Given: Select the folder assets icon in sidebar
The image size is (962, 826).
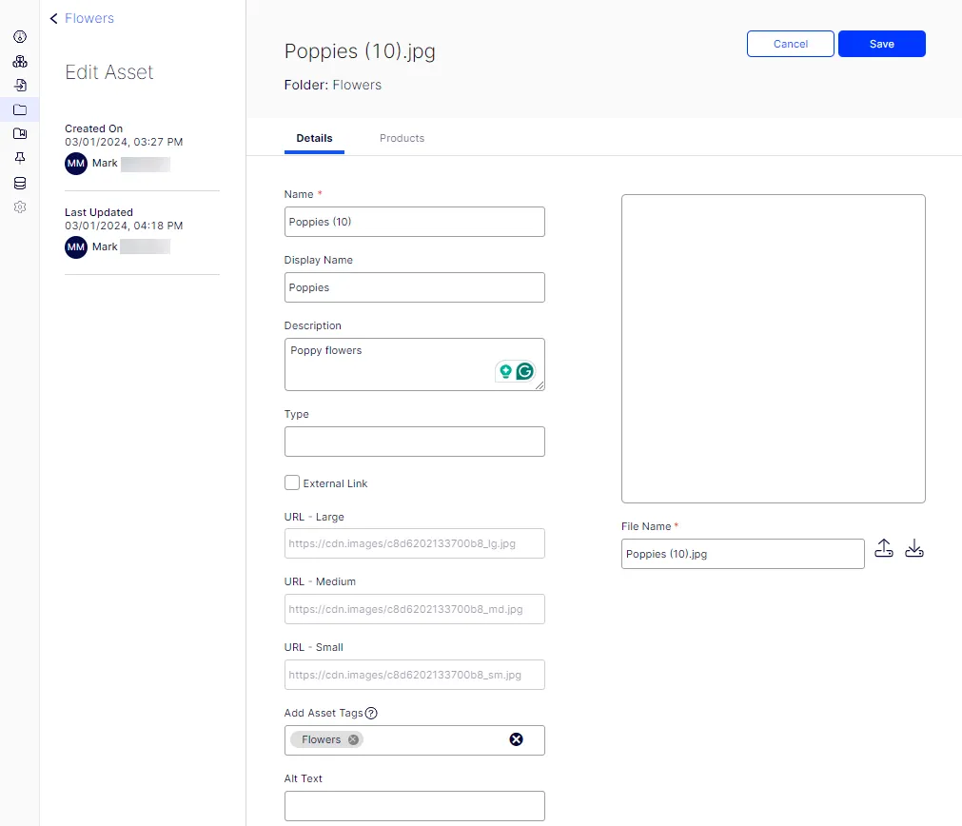Looking at the screenshot, I should pos(20,109).
